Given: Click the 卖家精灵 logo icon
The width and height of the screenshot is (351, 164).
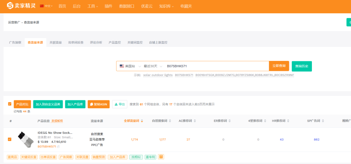Looking at the screenshot, I should click(10, 6).
